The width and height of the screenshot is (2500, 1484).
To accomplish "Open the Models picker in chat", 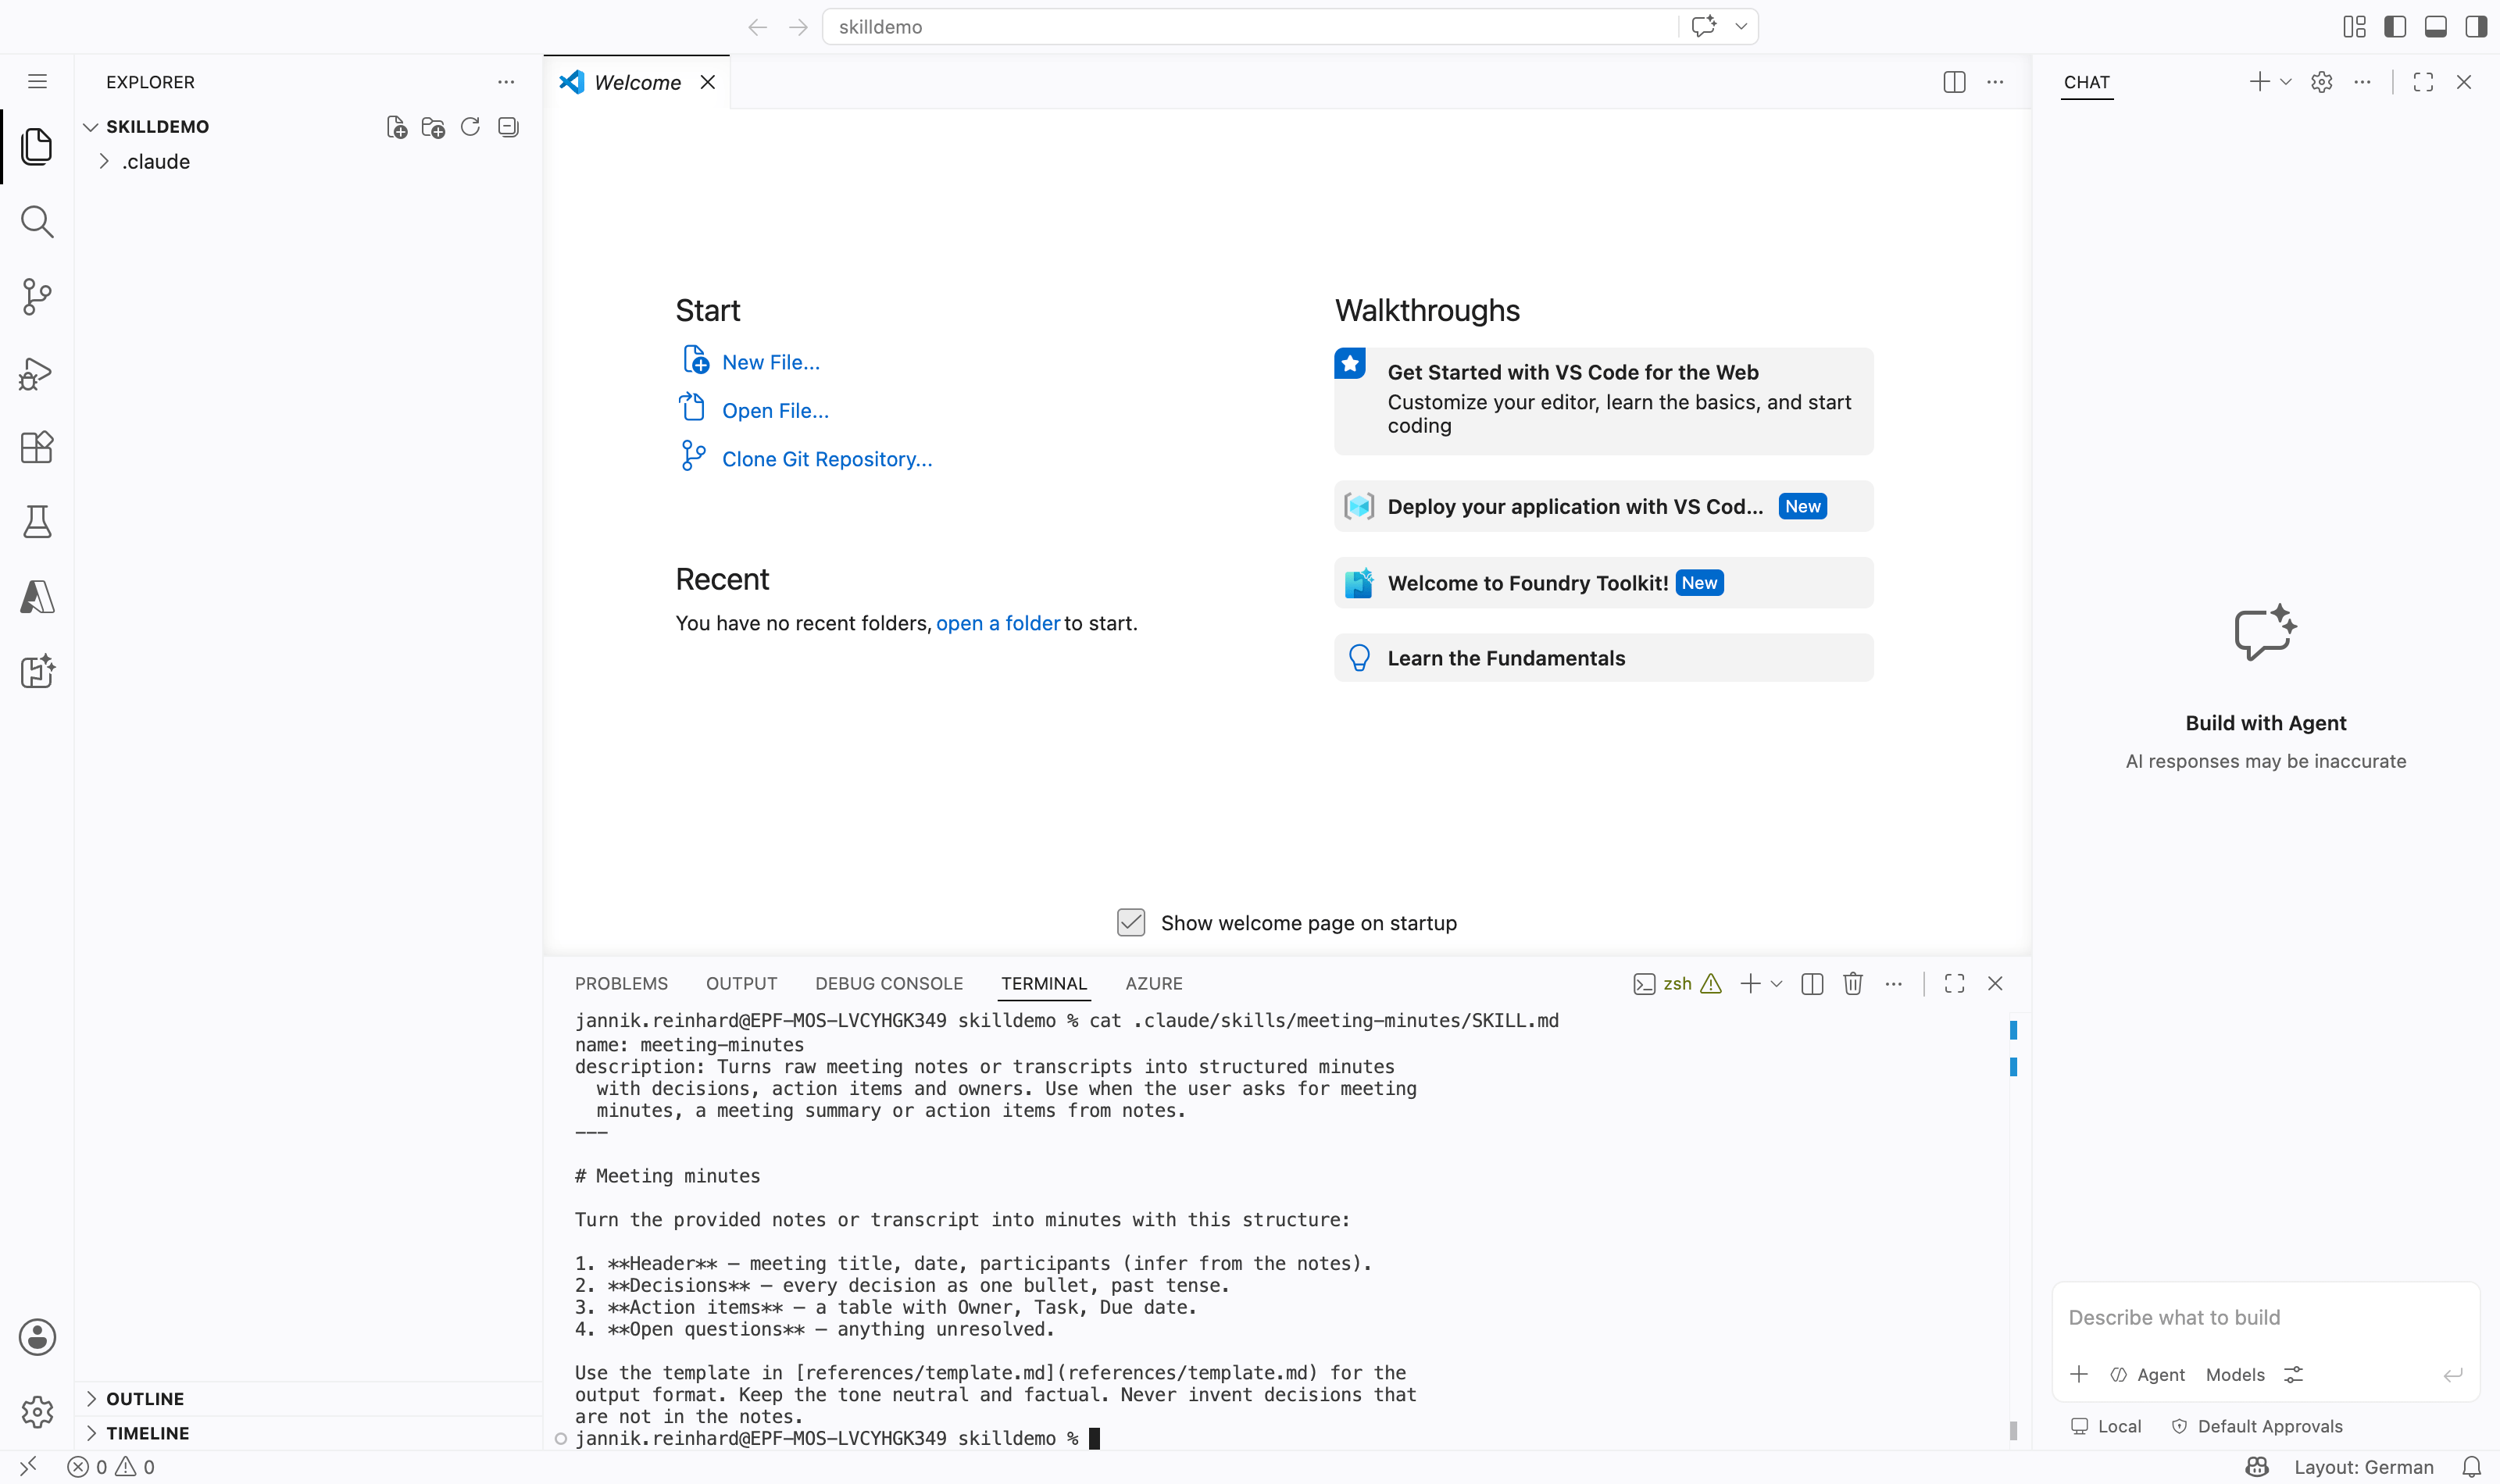I will point(2235,1375).
